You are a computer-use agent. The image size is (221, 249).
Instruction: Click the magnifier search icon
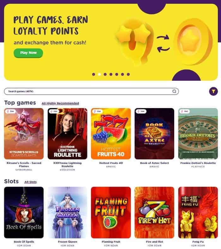(174, 91)
